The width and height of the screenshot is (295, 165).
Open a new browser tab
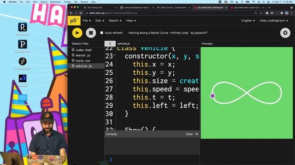pyautogui.click(x=269, y=8)
